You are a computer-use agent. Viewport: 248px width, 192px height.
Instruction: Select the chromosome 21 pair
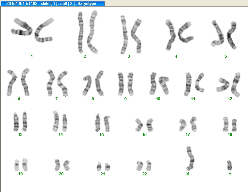103,166
